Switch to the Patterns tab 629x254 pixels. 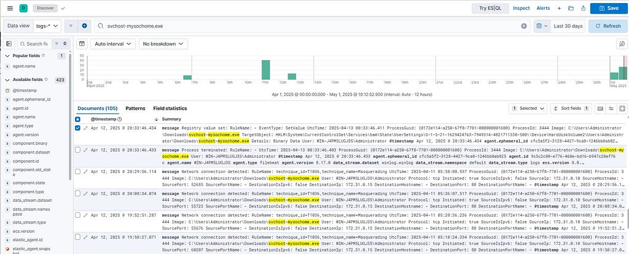coord(135,108)
